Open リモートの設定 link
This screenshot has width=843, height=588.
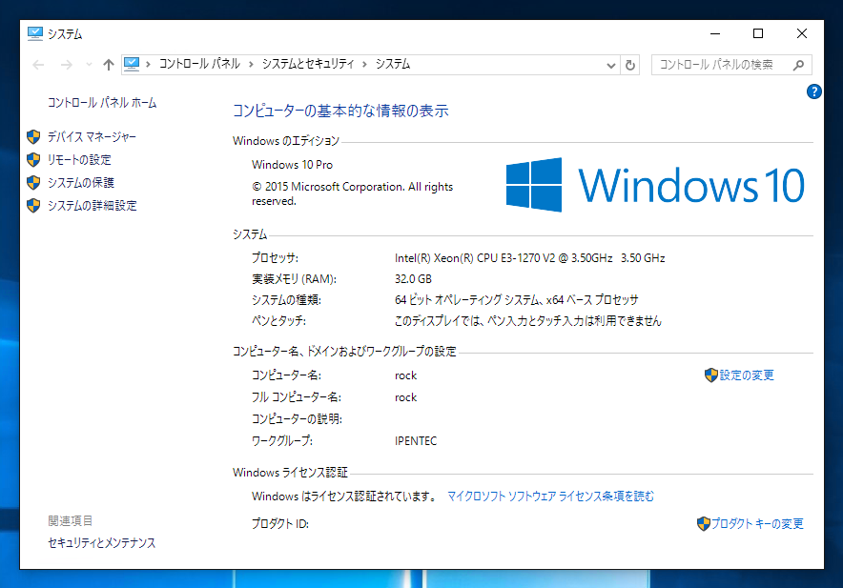pyautogui.click(x=79, y=160)
